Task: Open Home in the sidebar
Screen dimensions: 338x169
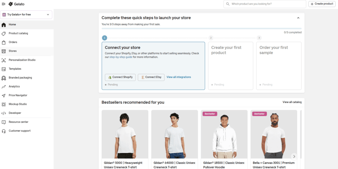Action: (27, 25)
